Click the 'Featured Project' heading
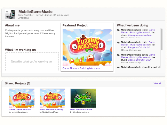The image size is (167, 125). click(75, 25)
